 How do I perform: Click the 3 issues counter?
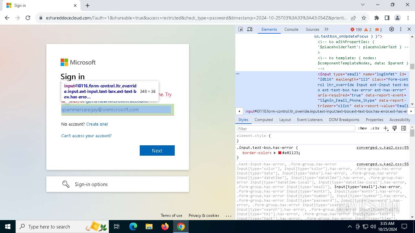pyautogui.click(x=379, y=29)
